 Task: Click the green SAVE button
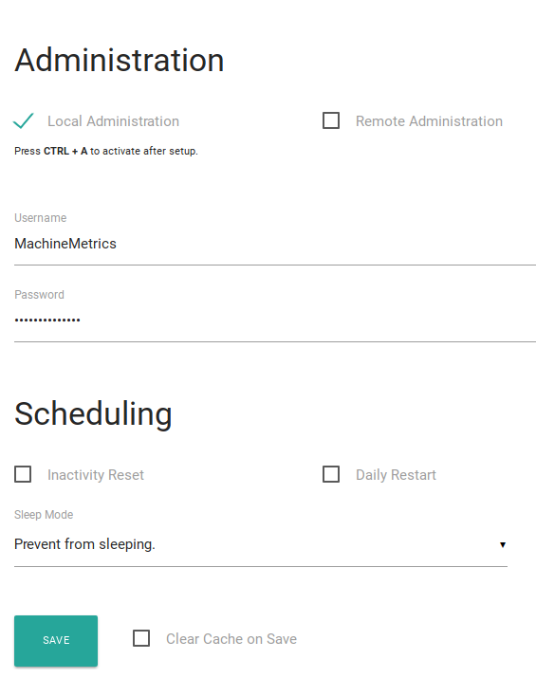tap(56, 640)
